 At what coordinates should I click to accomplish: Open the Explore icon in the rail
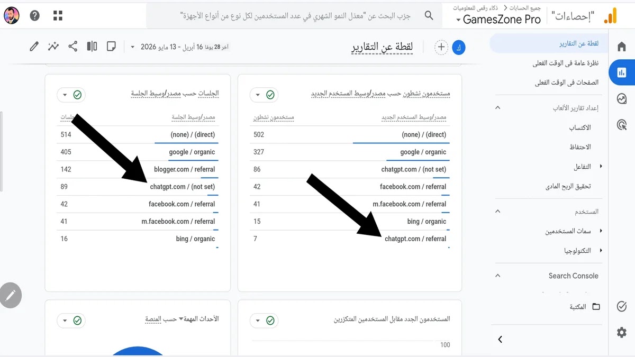point(622,99)
